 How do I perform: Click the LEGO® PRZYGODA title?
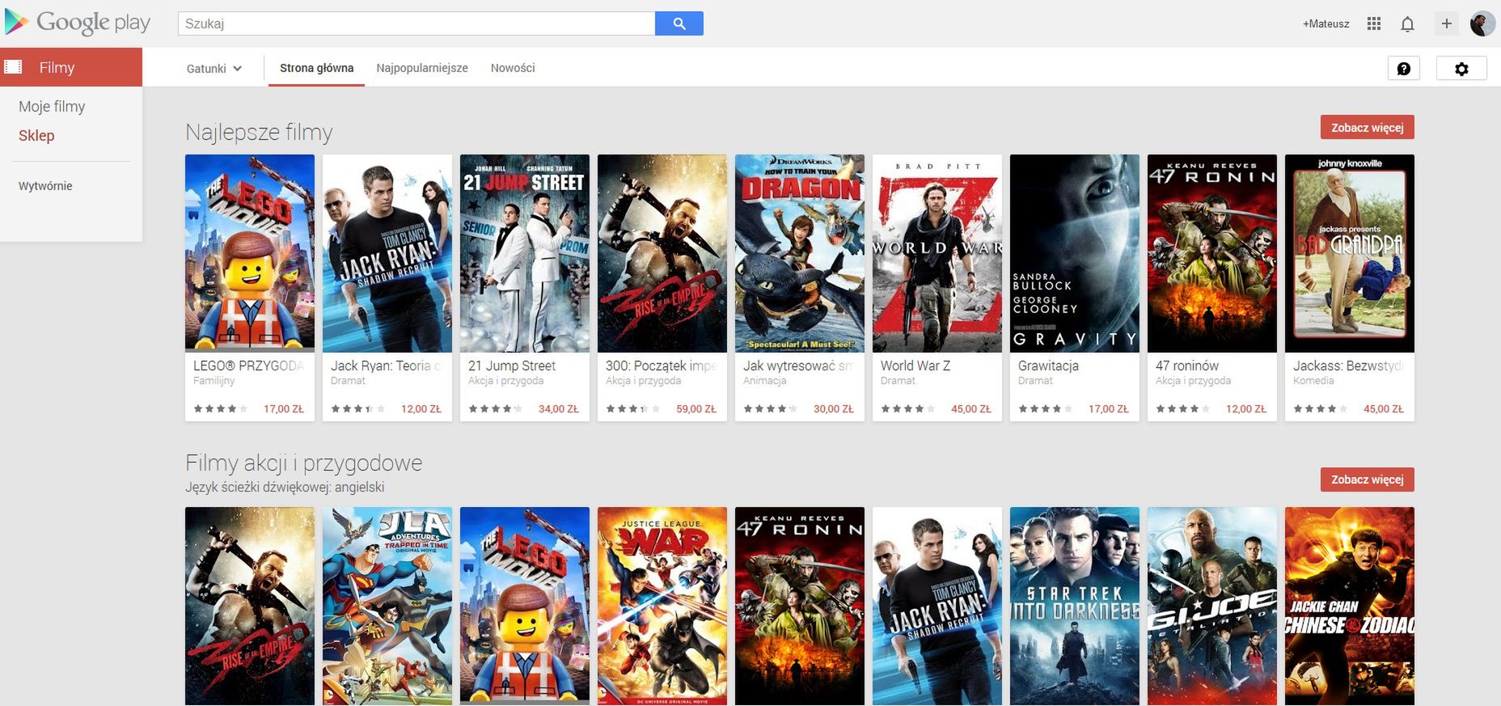pyautogui.click(x=249, y=366)
